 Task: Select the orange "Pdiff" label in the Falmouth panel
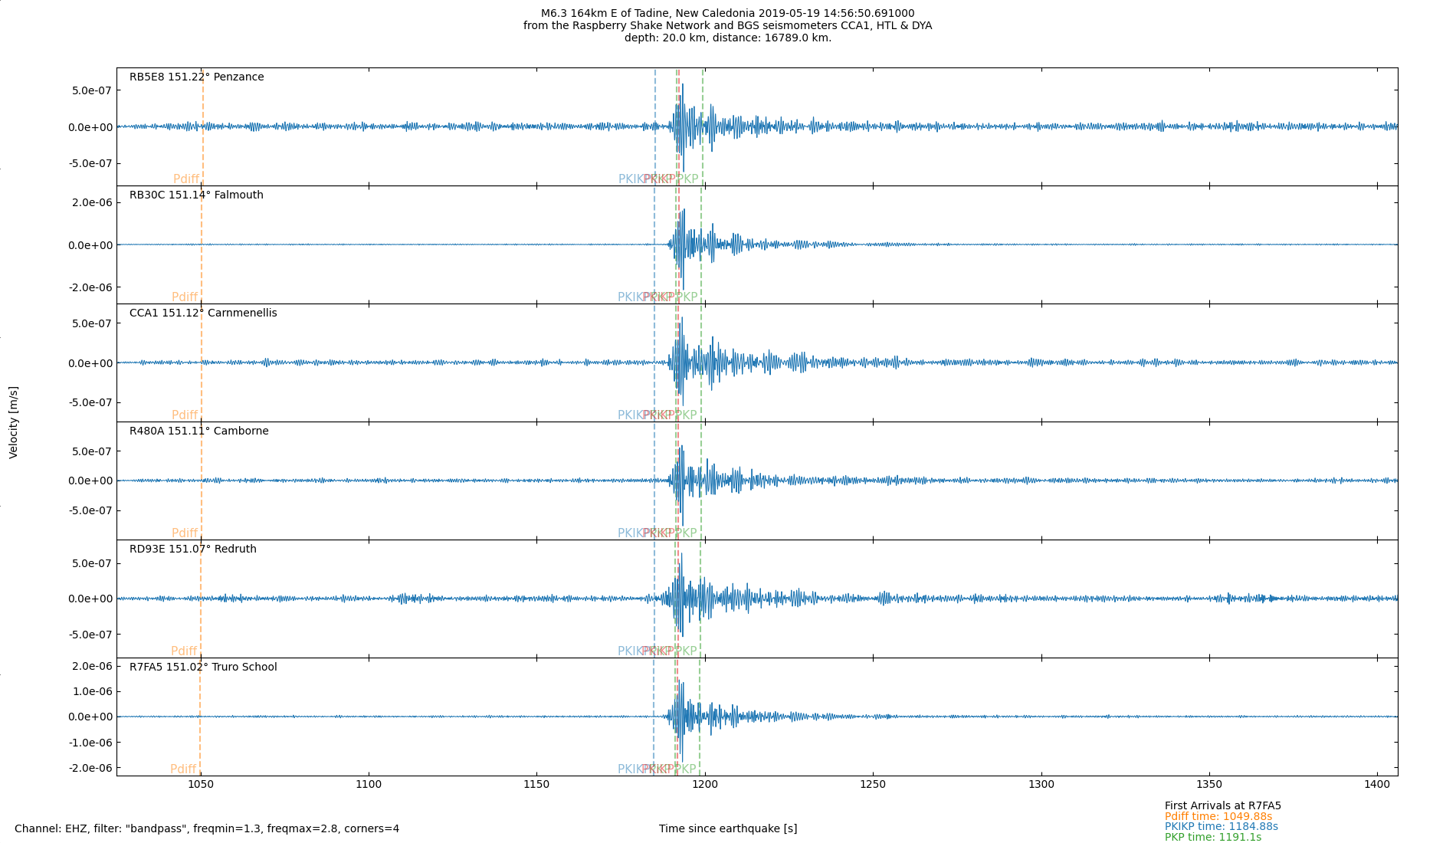tap(185, 297)
